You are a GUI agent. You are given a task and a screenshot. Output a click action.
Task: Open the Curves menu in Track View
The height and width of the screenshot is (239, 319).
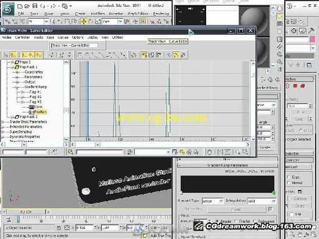pyautogui.click(x=63, y=37)
